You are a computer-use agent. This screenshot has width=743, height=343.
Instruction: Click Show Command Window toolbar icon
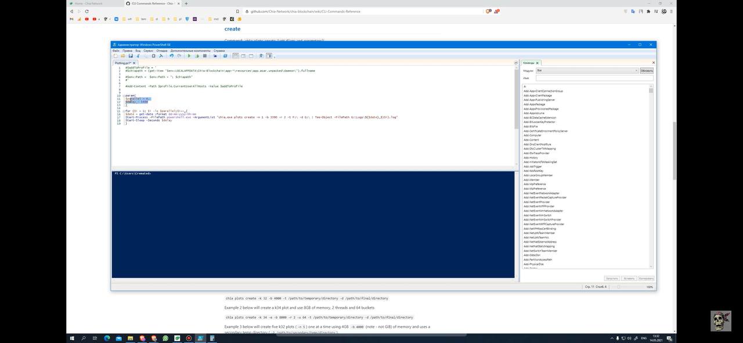261,56
